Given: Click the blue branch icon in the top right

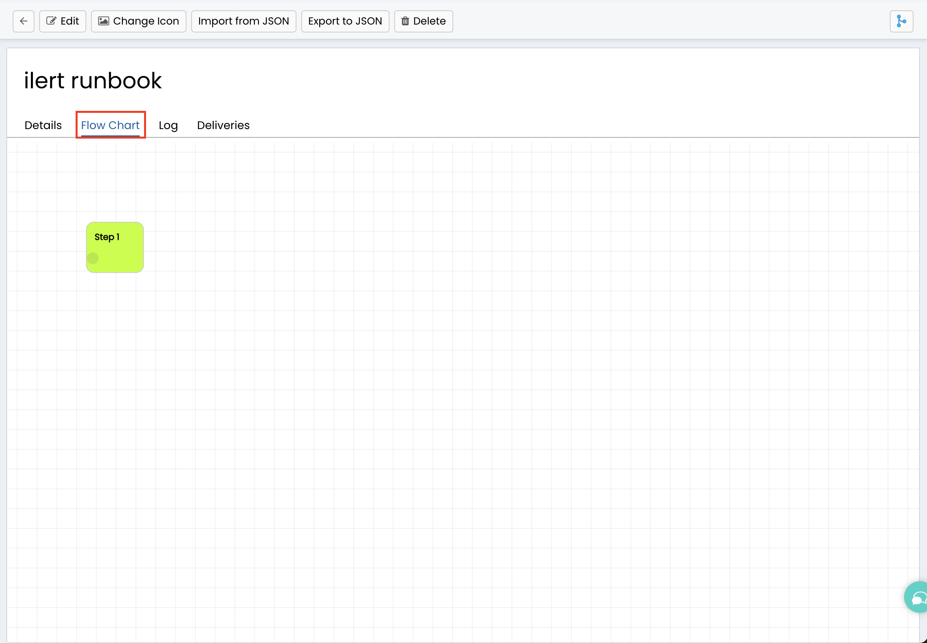Looking at the screenshot, I should [901, 21].
